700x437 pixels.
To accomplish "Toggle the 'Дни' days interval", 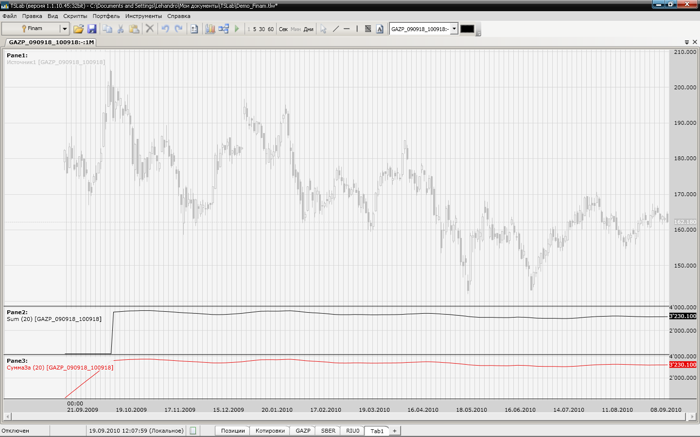I will point(309,29).
